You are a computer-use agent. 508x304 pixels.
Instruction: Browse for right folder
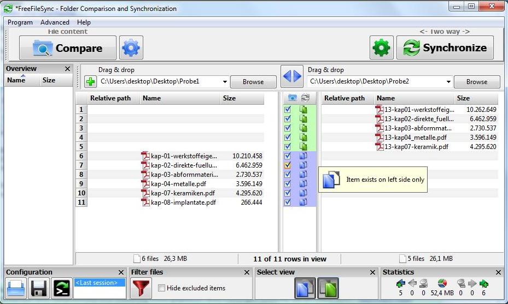[x=477, y=82]
